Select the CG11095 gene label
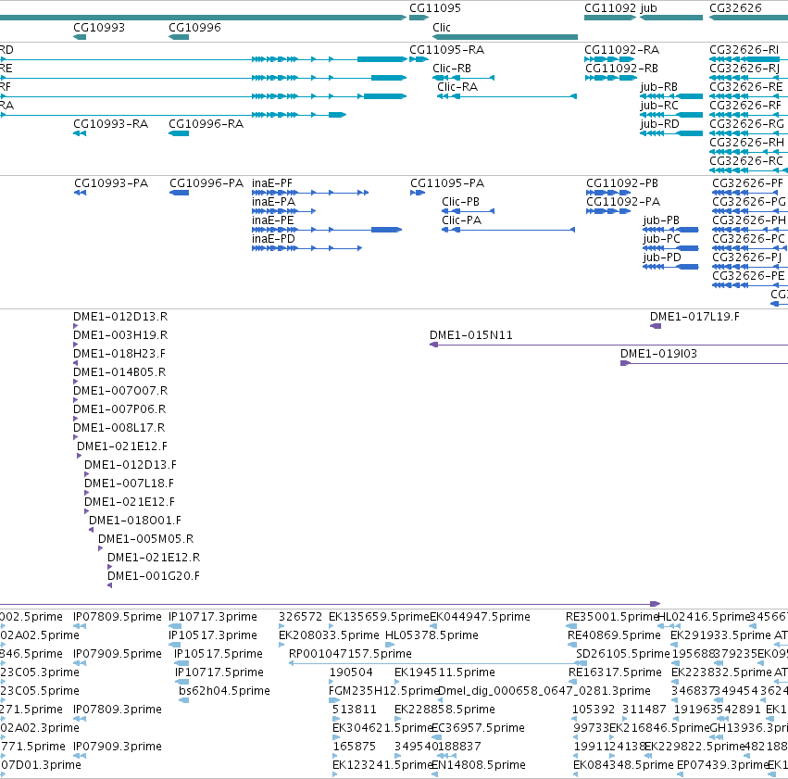This screenshot has height=779, width=788. pos(434,8)
